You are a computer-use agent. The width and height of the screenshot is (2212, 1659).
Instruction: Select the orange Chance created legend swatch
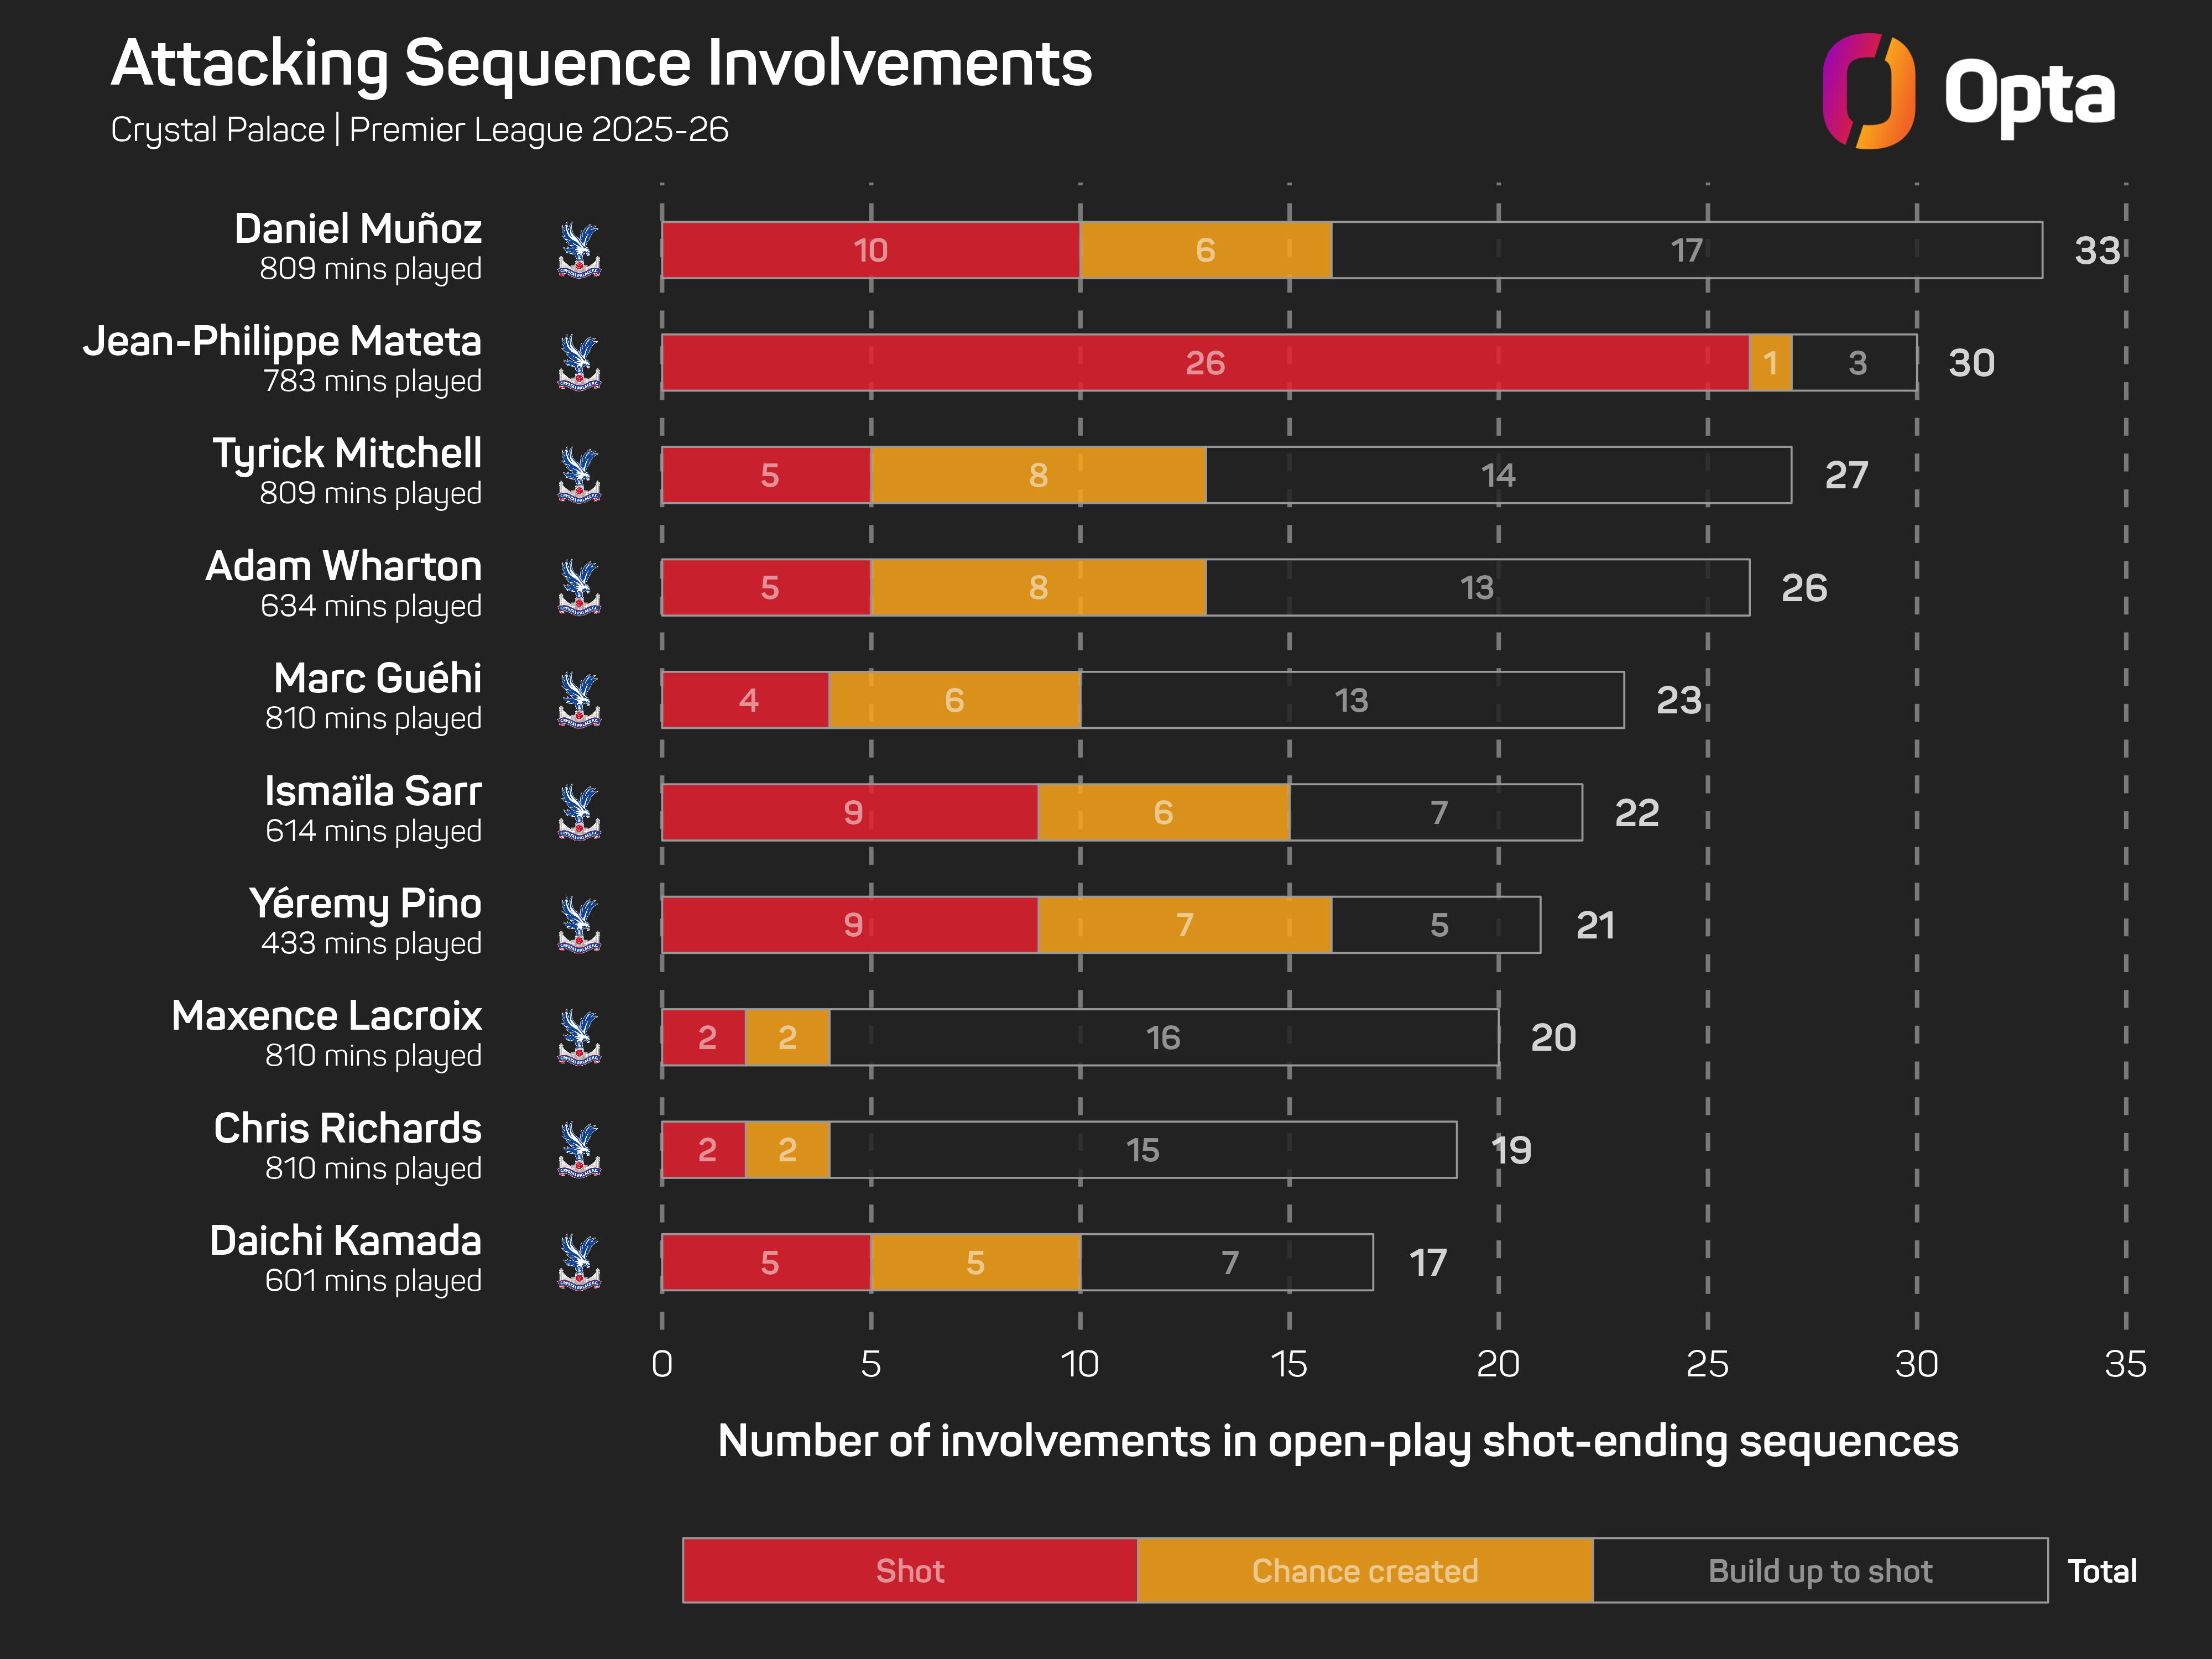tap(1364, 1570)
